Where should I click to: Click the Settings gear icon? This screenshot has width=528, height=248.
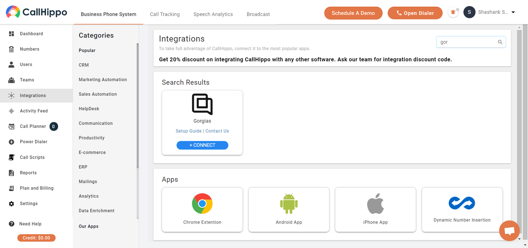12,204
